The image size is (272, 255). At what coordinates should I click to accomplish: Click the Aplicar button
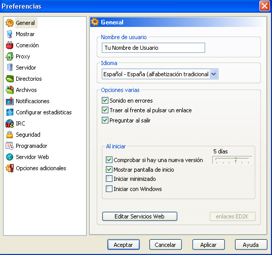pos(209,245)
